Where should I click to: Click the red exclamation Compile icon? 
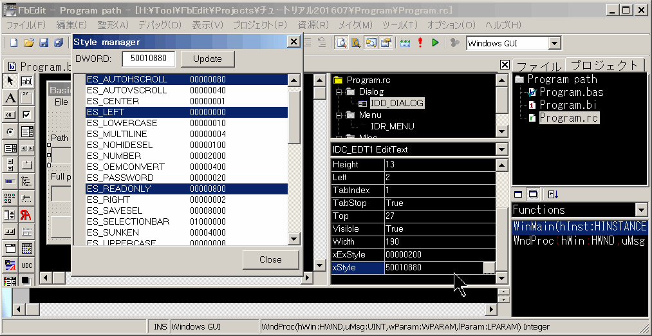420,42
